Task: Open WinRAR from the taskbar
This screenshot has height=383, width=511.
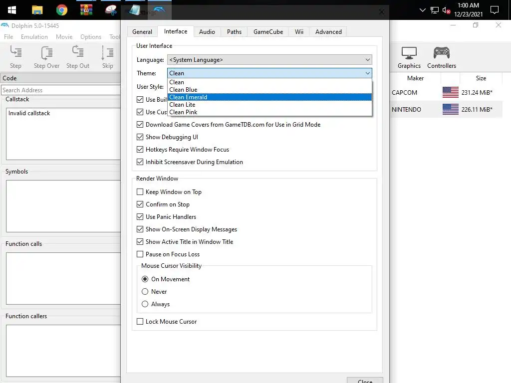Action: tap(86, 10)
